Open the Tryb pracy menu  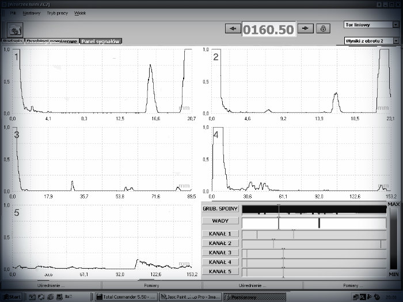point(55,13)
